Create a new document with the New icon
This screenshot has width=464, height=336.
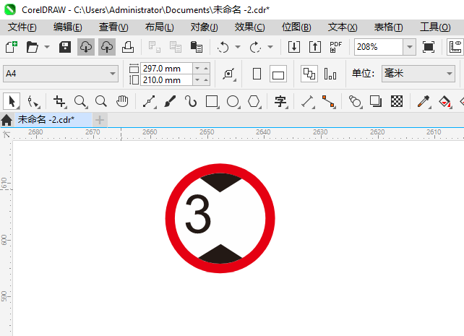(12, 47)
